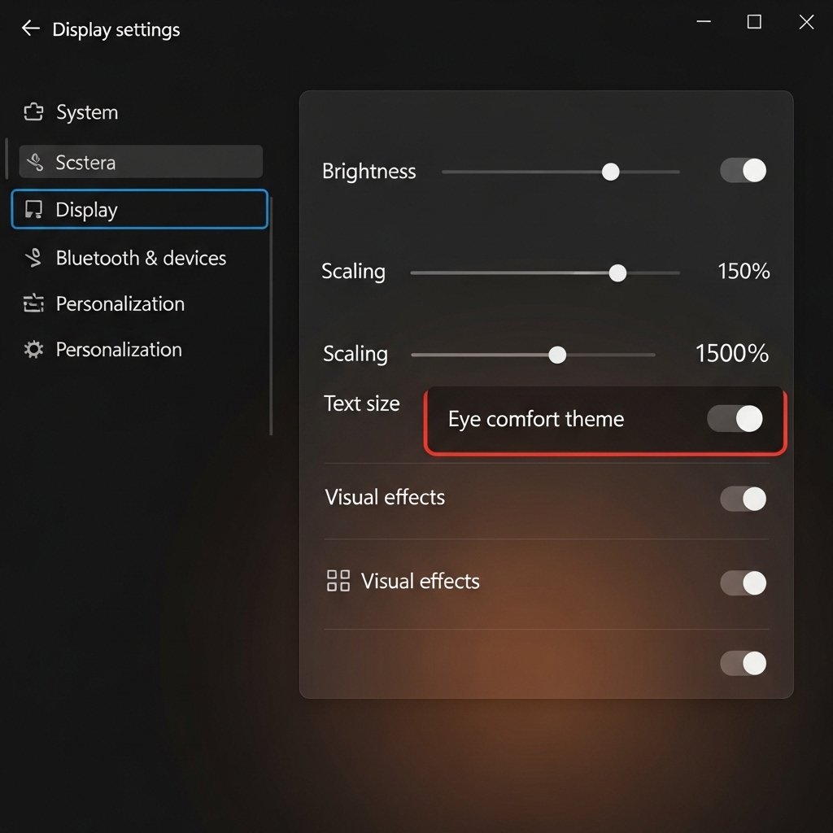
Task: Select the Bluetooth & devices menu label
Action: (141, 258)
